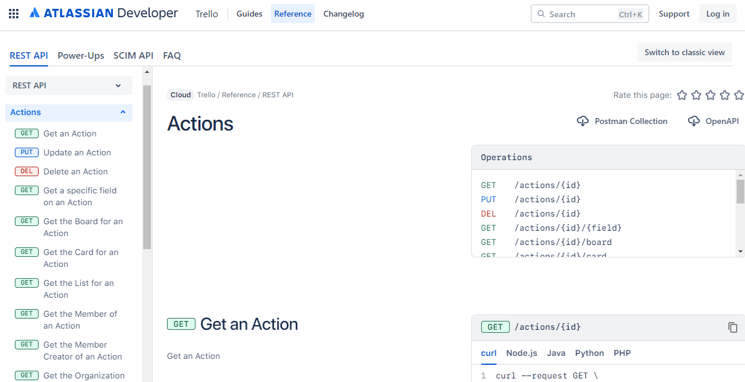Select the Python code example tab
This screenshot has width=745, height=382.
589,353
